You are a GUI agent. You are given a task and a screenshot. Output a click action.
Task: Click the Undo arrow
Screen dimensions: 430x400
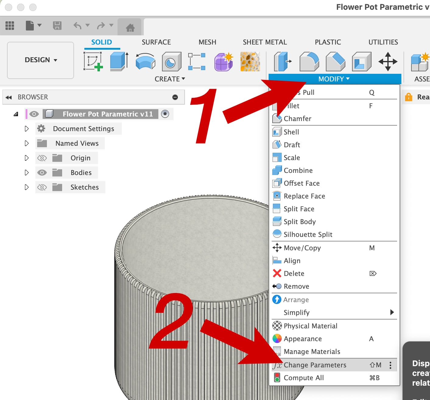[x=77, y=26]
